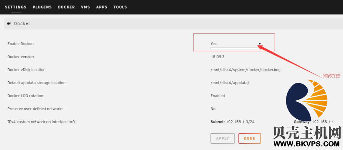Click the Docker version number 18.09.3
The image size is (343, 150).
(x=218, y=57)
